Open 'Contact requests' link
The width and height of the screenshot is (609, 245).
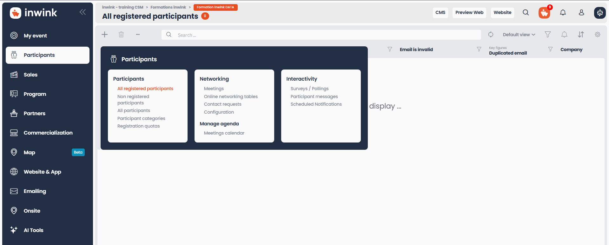click(222, 104)
